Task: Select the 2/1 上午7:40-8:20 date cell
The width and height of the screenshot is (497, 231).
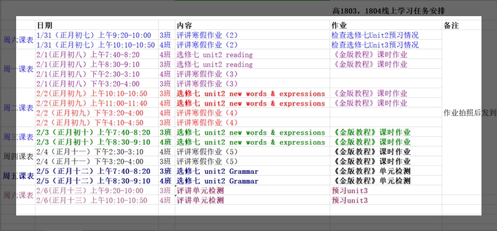Action: click(97, 55)
